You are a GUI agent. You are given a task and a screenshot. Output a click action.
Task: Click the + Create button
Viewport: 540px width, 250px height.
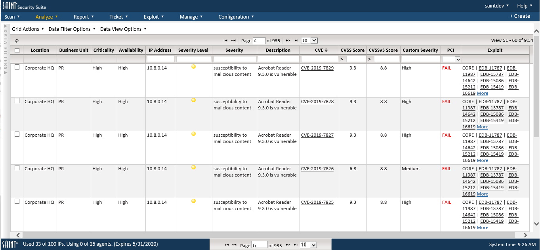(520, 16)
